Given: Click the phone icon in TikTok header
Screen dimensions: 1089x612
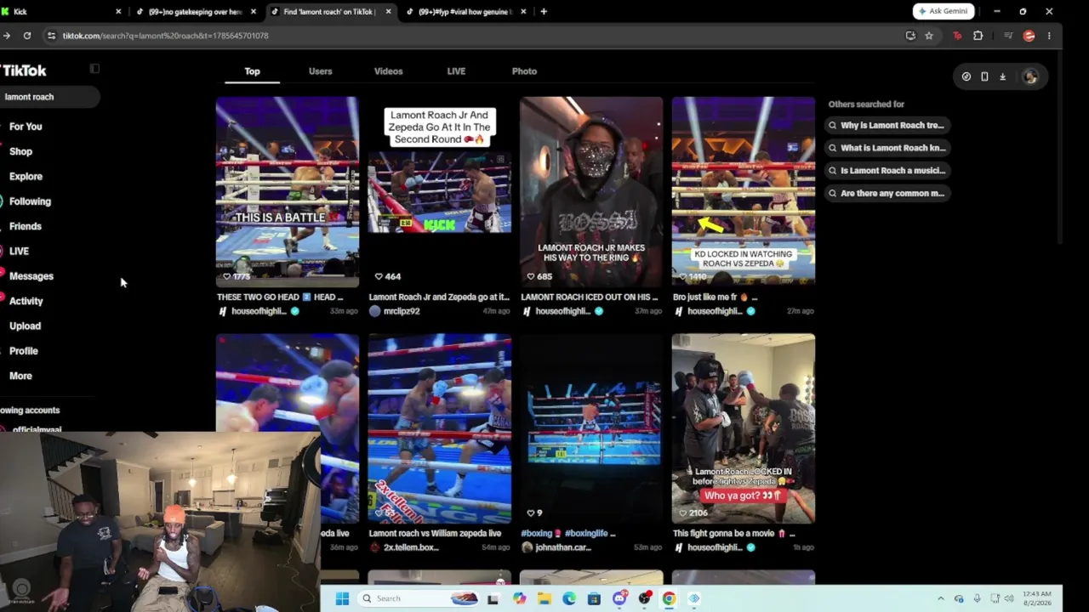Looking at the screenshot, I should (x=984, y=76).
